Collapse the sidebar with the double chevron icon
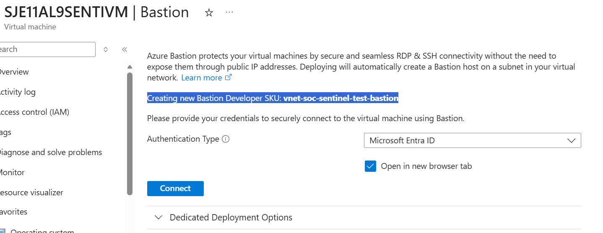Viewport: 603px width, 233px height. pyautogui.click(x=125, y=49)
